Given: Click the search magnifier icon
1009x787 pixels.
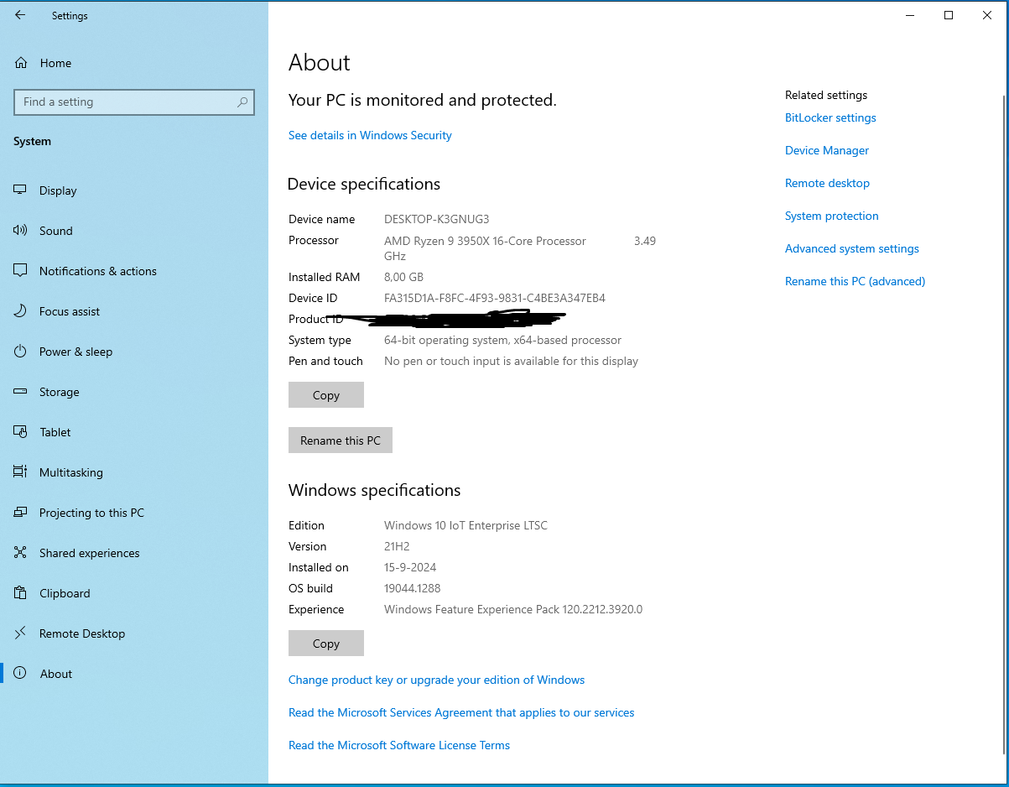Looking at the screenshot, I should (242, 102).
